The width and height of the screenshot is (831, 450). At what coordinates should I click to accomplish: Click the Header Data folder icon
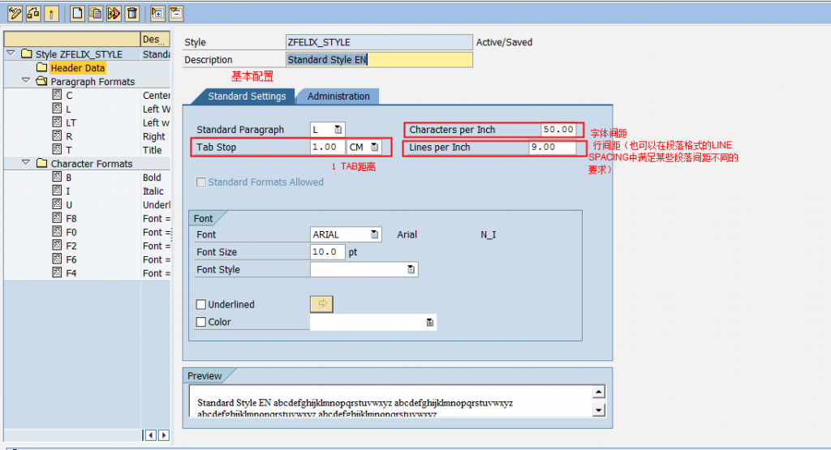(x=42, y=67)
